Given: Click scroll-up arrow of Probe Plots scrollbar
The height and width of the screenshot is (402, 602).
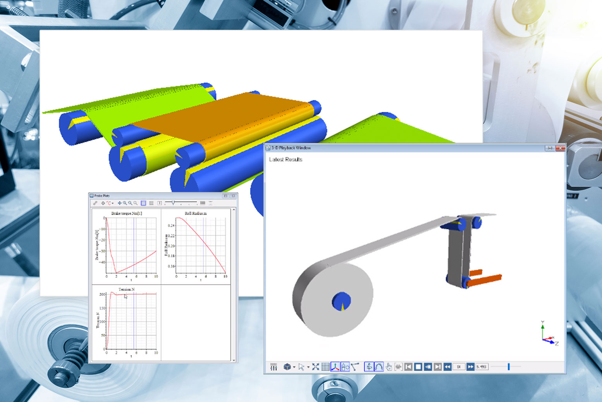Looking at the screenshot, I should point(234,210).
